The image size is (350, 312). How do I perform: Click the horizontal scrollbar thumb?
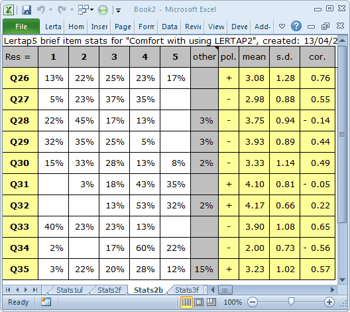225,290
